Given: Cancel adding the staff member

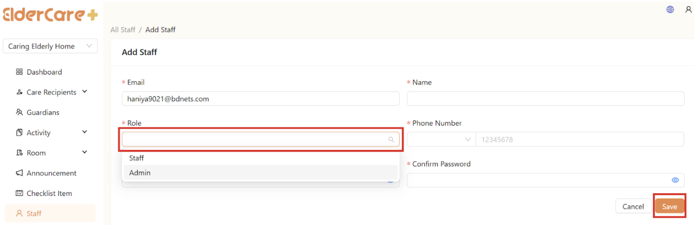Looking at the screenshot, I should (633, 206).
